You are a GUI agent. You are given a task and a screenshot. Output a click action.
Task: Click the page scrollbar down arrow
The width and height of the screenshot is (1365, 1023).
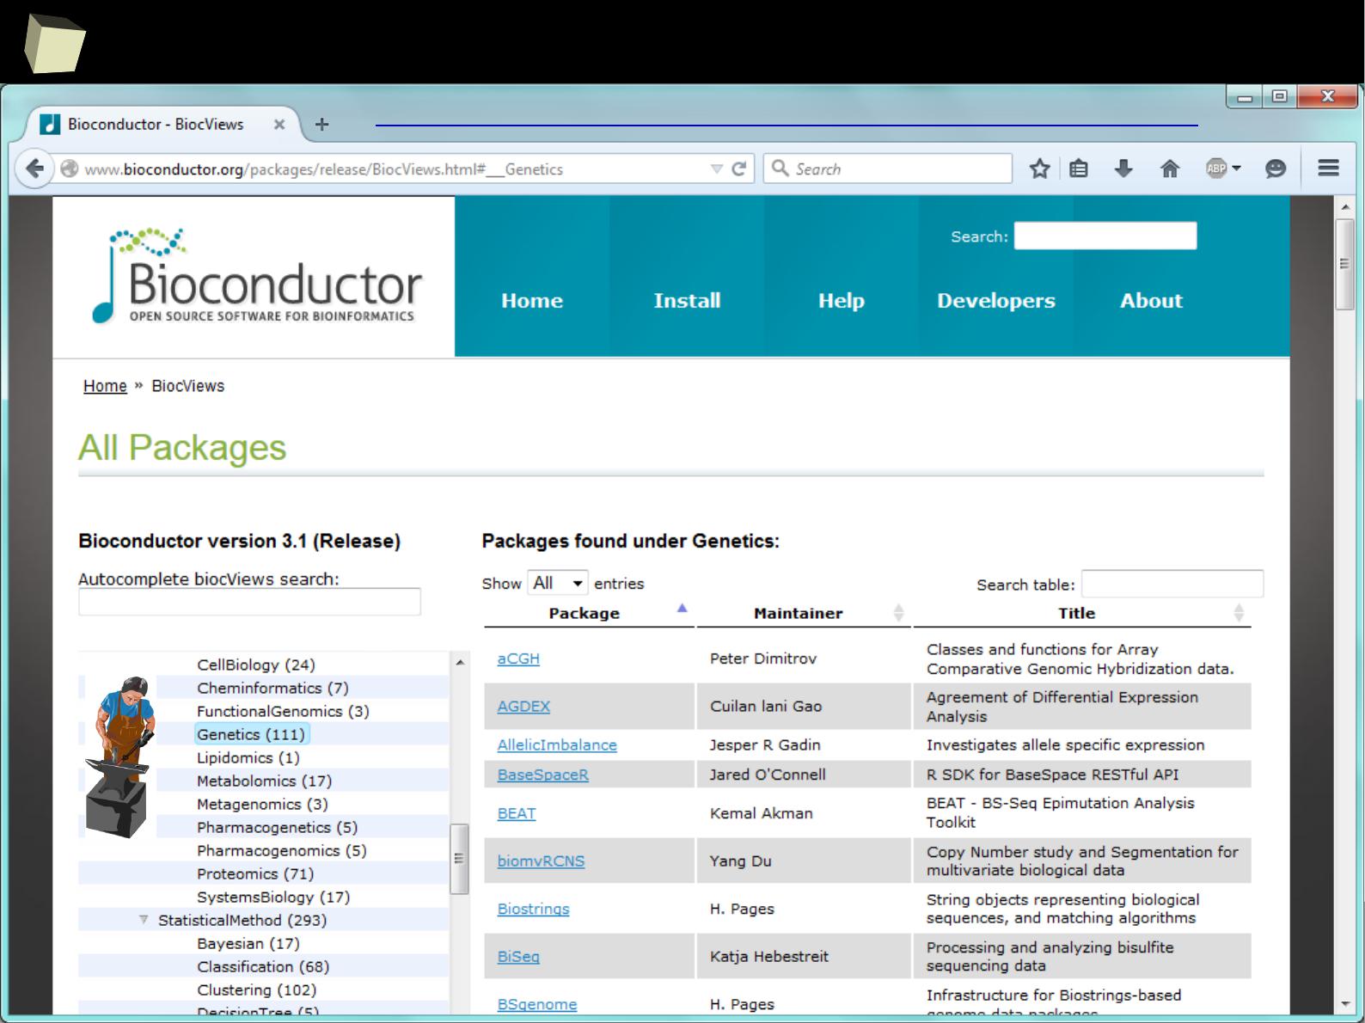coord(1345,1004)
